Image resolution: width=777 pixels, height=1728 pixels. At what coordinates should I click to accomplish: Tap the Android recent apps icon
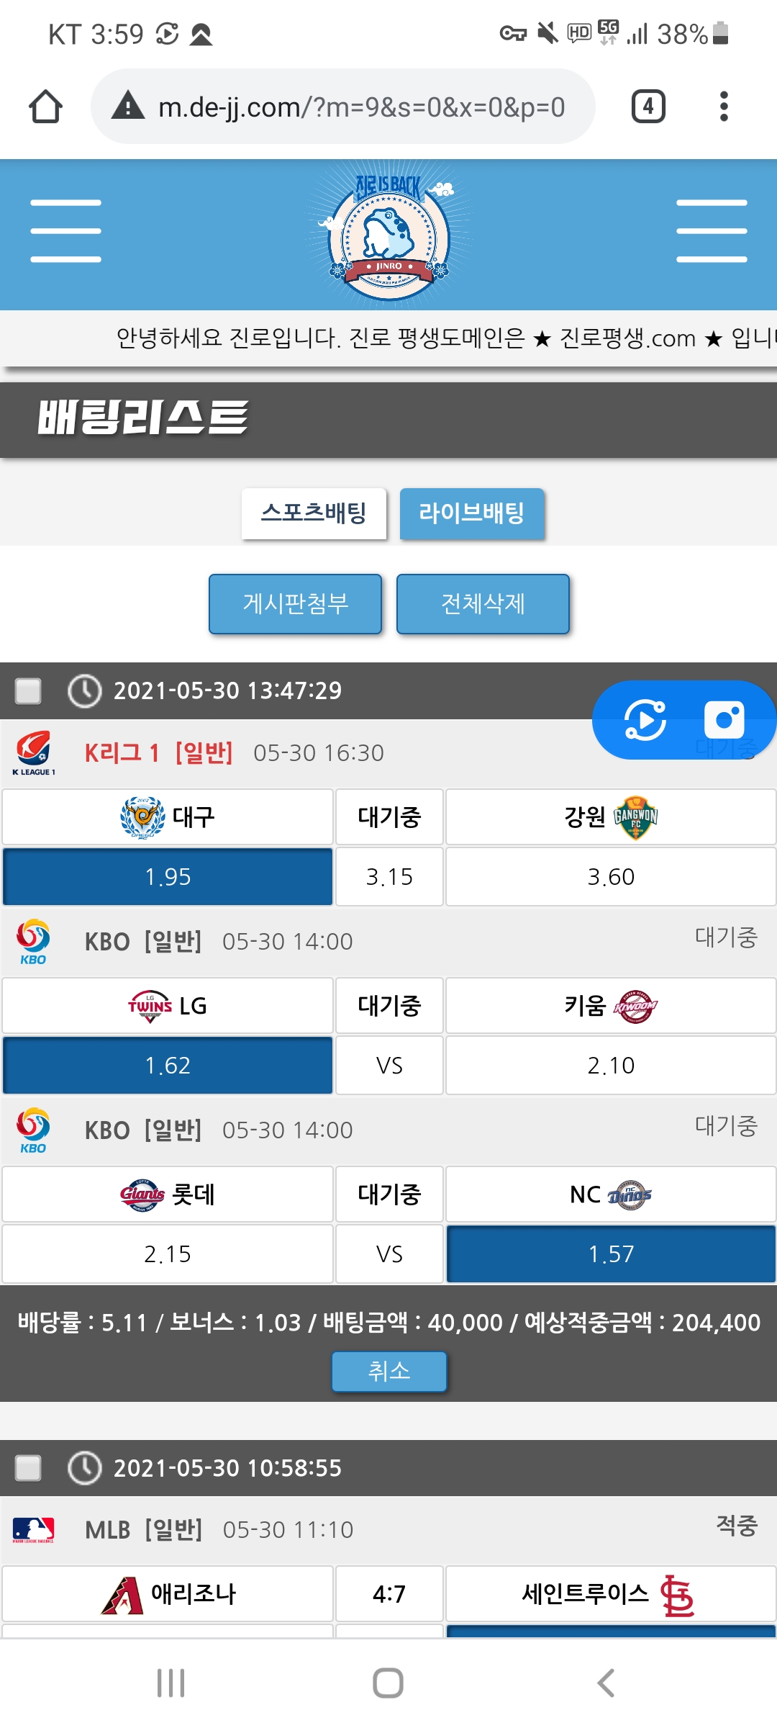pos(171,1683)
